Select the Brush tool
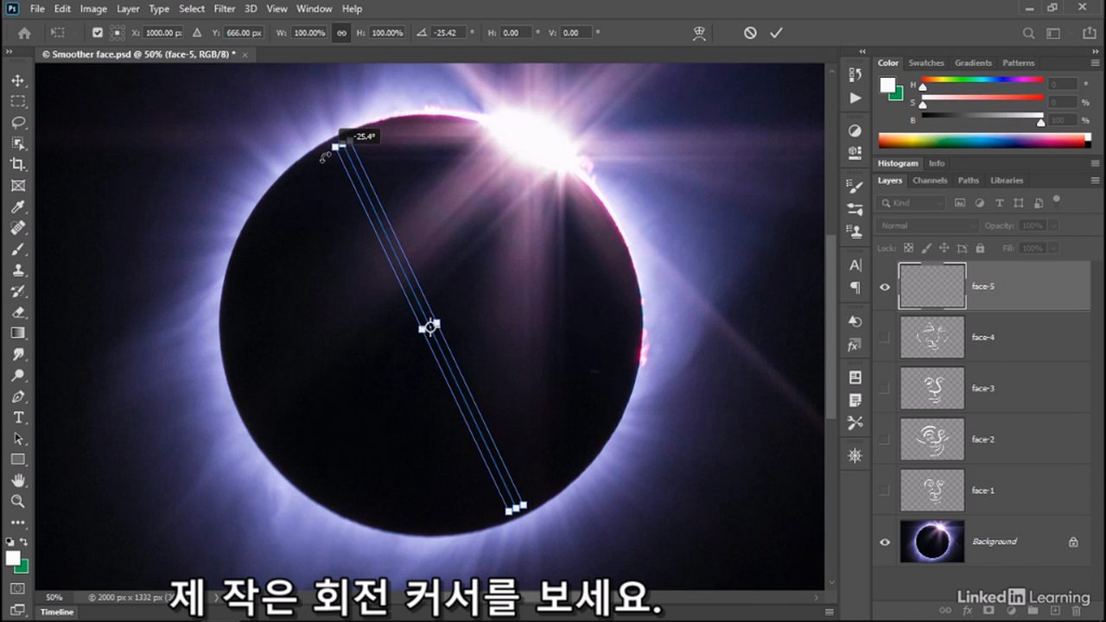The height and width of the screenshot is (622, 1106). click(x=17, y=249)
